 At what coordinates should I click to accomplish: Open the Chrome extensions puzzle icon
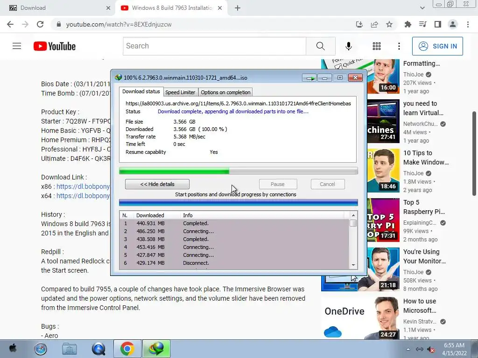click(x=408, y=24)
